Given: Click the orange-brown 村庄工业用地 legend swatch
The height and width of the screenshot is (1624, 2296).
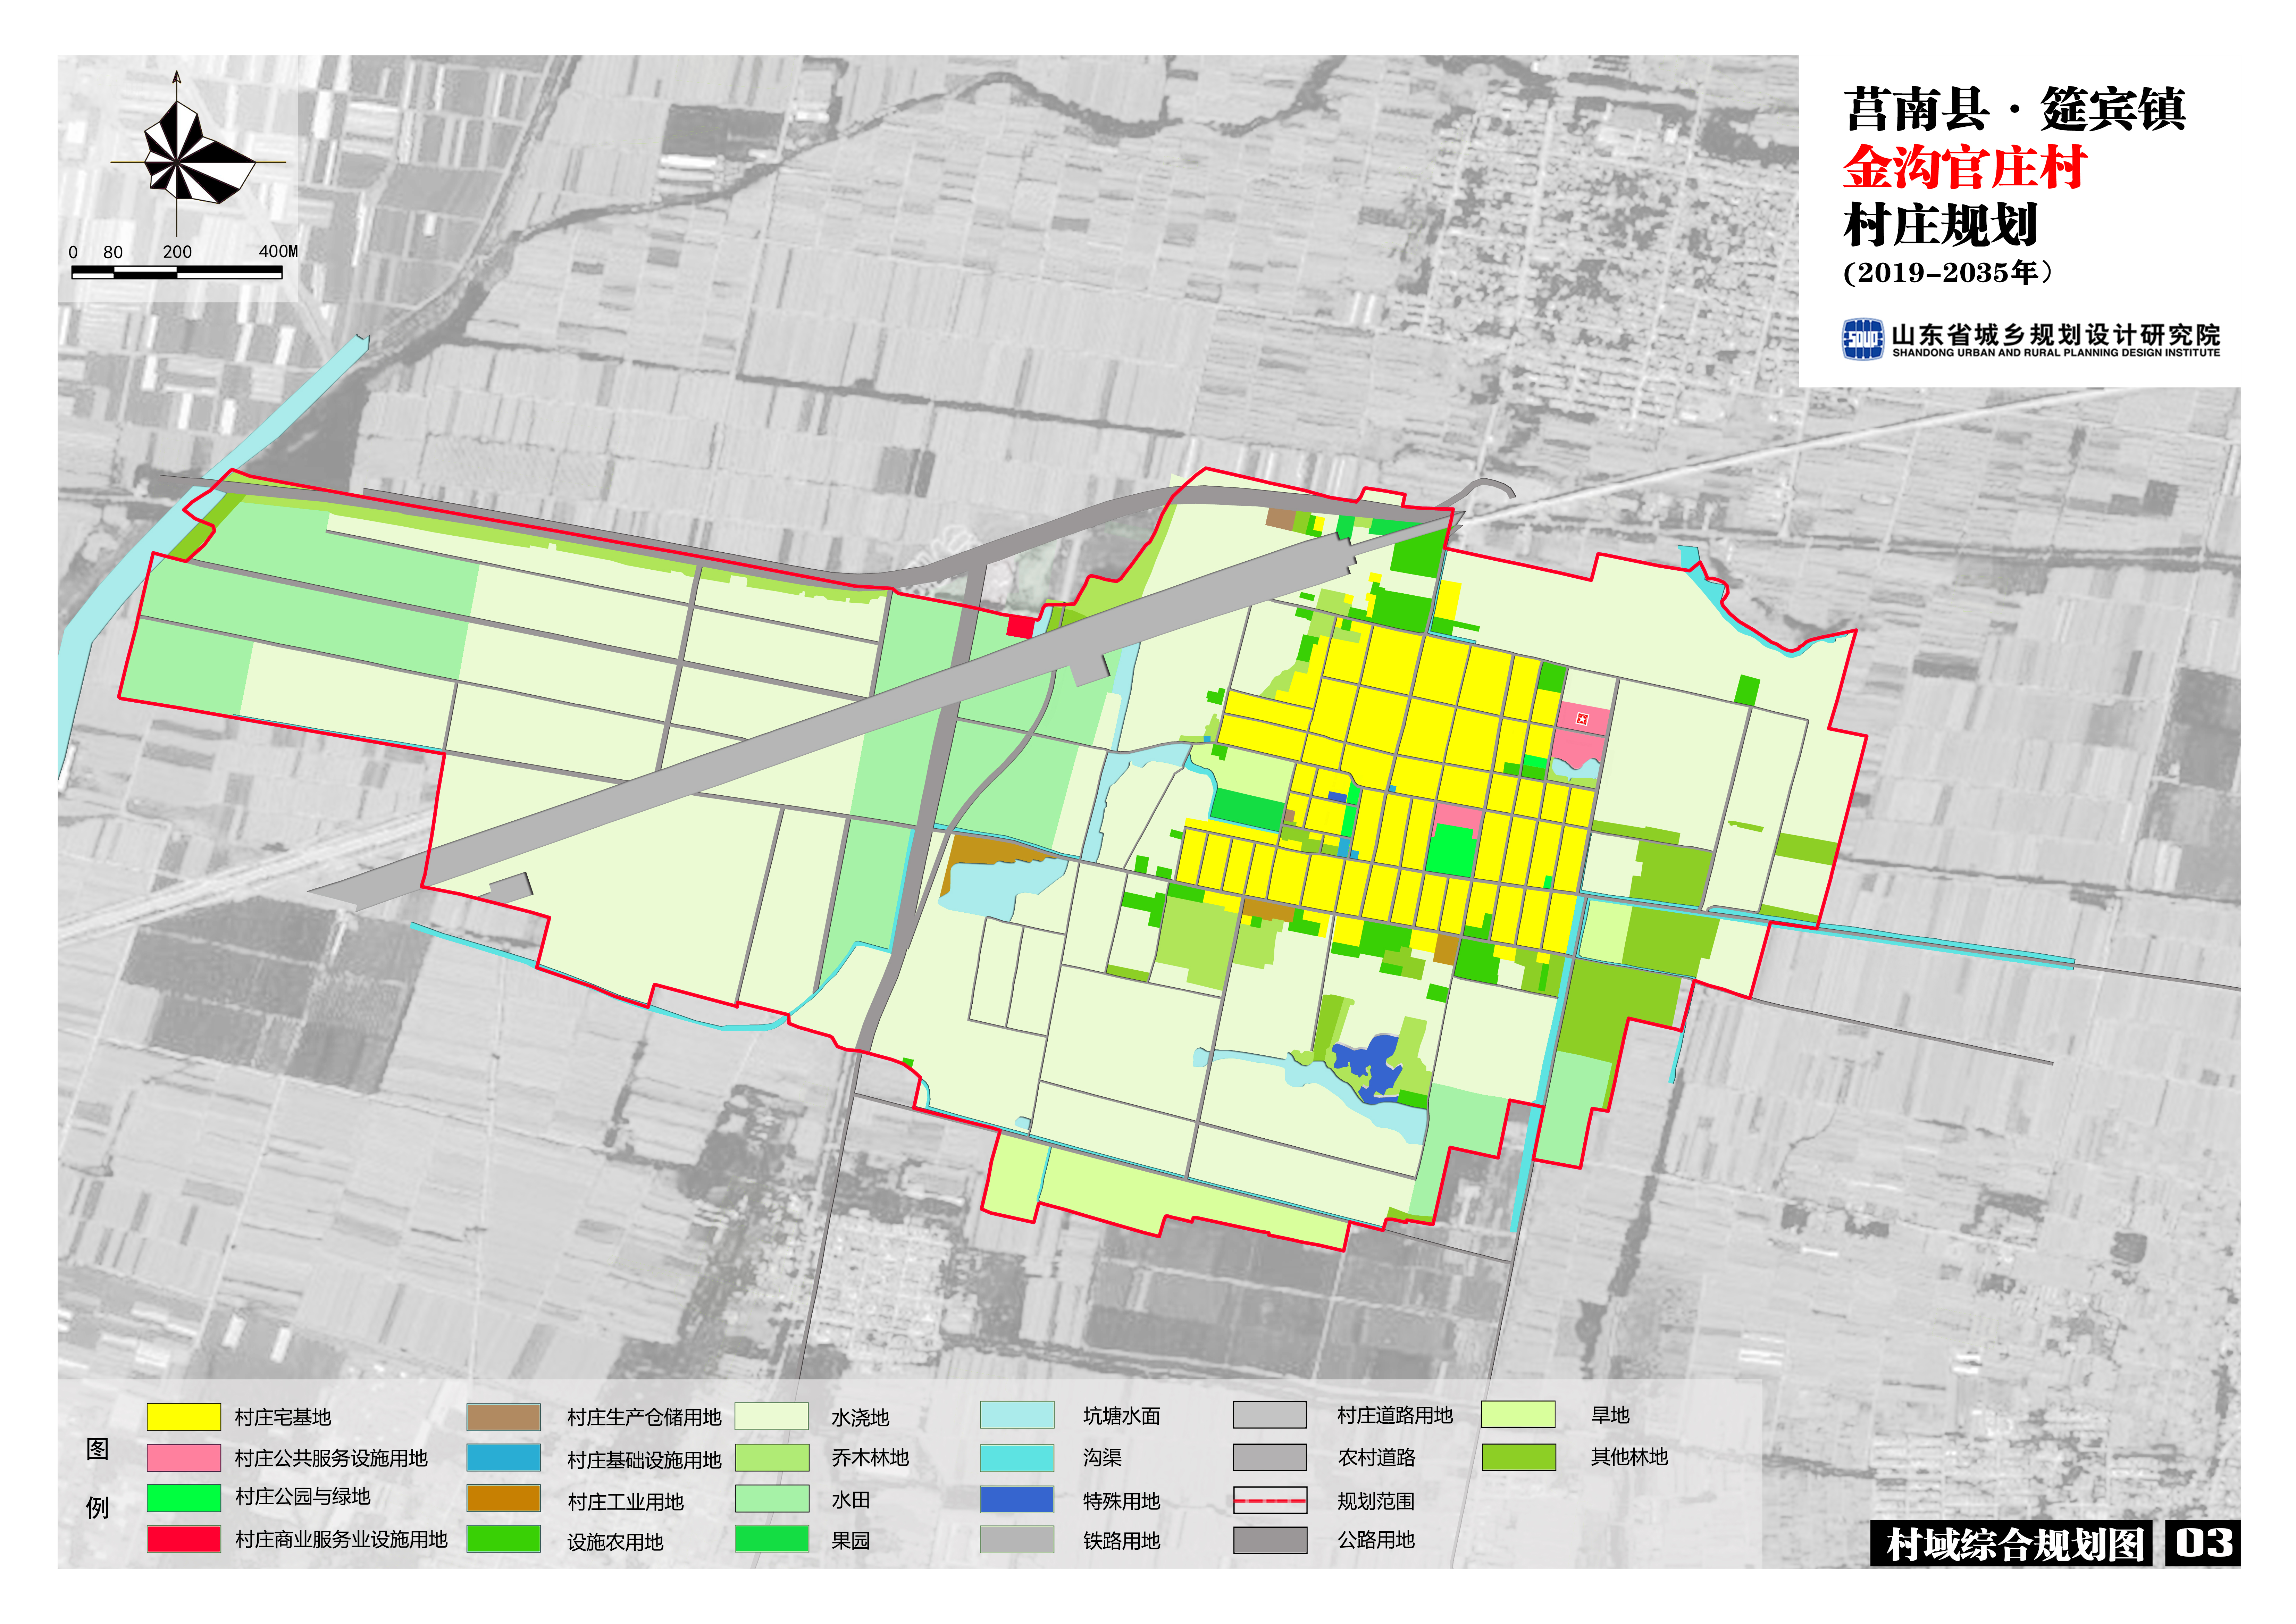Looking at the screenshot, I should [x=503, y=1498].
